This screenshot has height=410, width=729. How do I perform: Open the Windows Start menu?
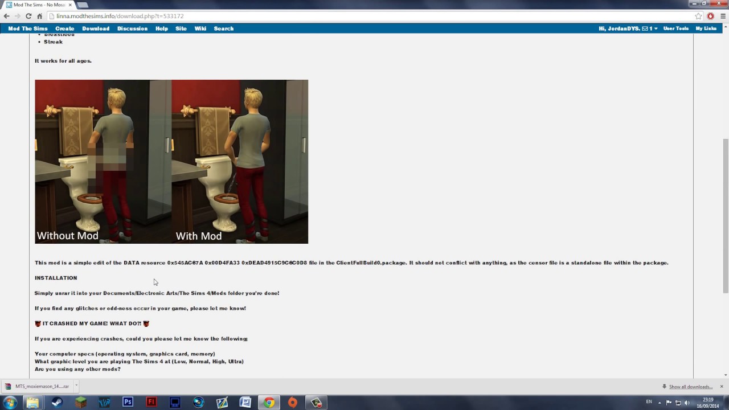[x=10, y=402]
